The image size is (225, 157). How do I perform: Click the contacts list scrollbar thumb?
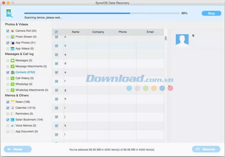click(166, 38)
